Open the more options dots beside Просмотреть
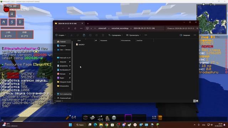 (x=146, y=35)
